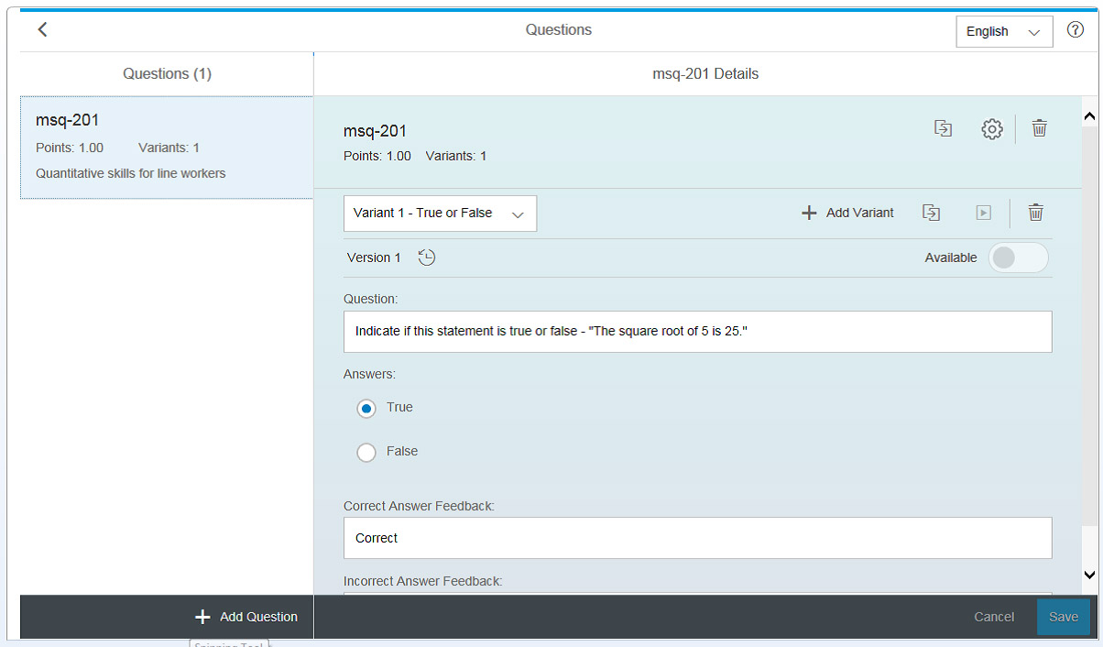This screenshot has width=1103, height=647.
Task: Click the Correct Answer Feedback text field
Action: (x=697, y=538)
